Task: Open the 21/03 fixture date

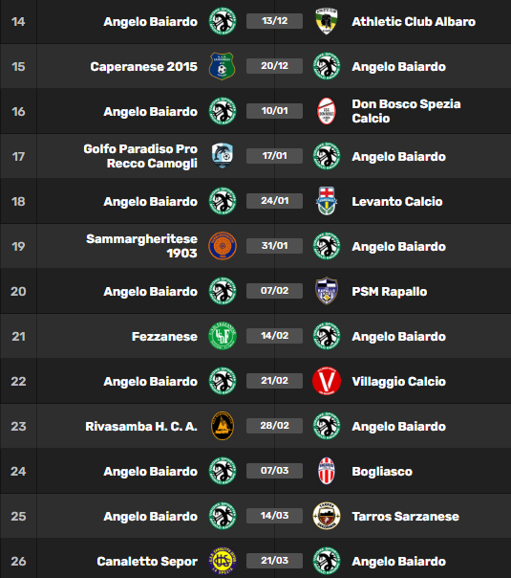Action: (x=274, y=561)
